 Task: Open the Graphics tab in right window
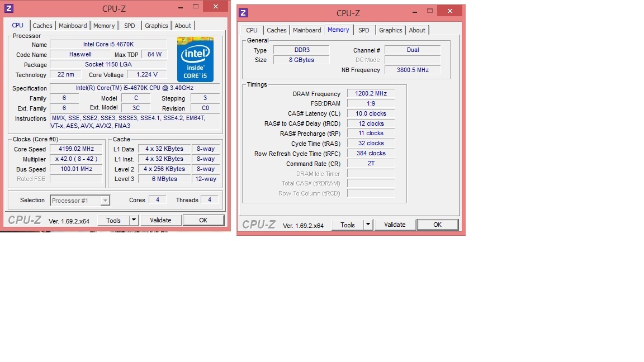[x=390, y=30]
